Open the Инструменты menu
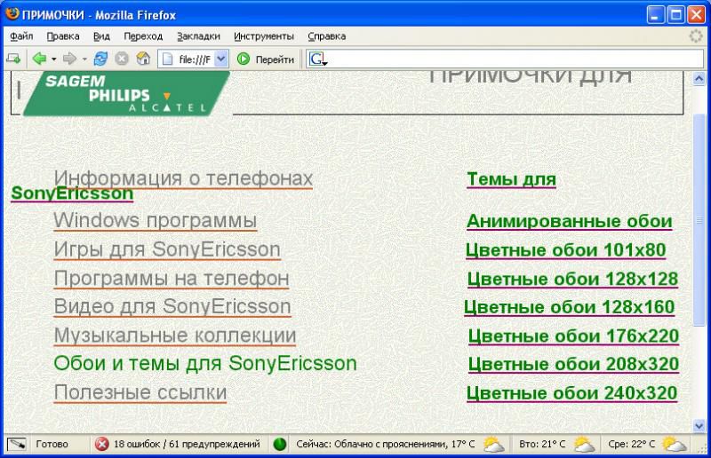711x458 pixels. (264, 36)
